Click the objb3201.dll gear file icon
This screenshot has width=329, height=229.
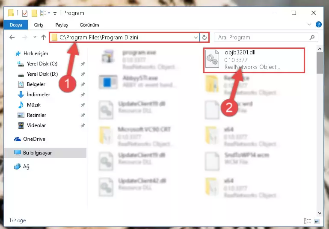[x=212, y=59]
